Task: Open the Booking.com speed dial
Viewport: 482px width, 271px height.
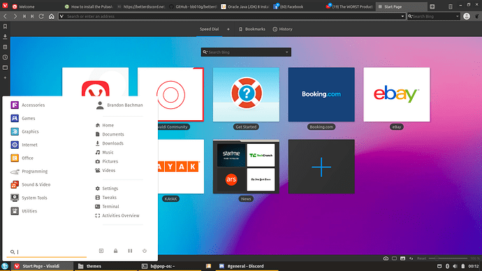Action: click(x=321, y=94)
